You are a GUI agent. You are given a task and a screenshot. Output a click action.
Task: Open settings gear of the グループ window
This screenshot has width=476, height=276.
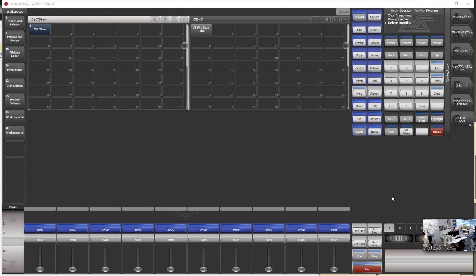pyautogui.click(x=327, y=19)
